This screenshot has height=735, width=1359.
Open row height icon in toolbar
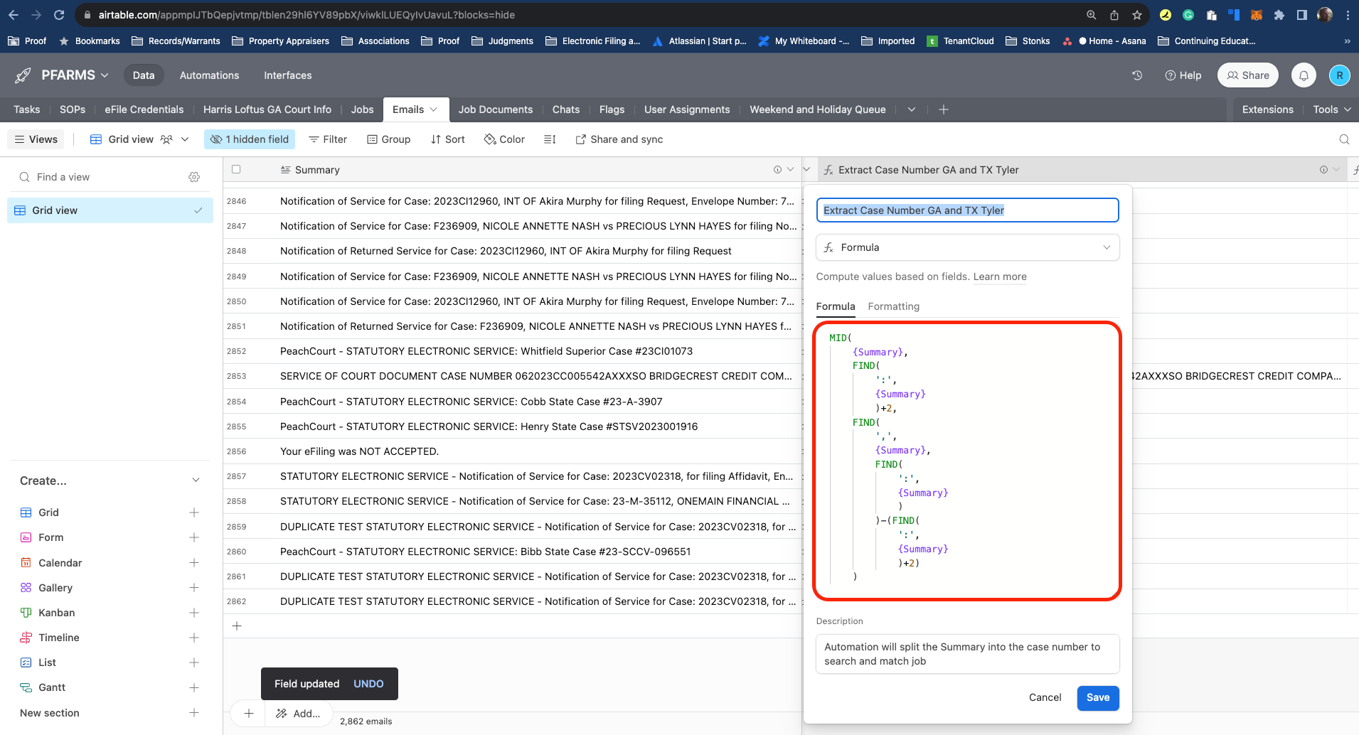coord(550,139)
